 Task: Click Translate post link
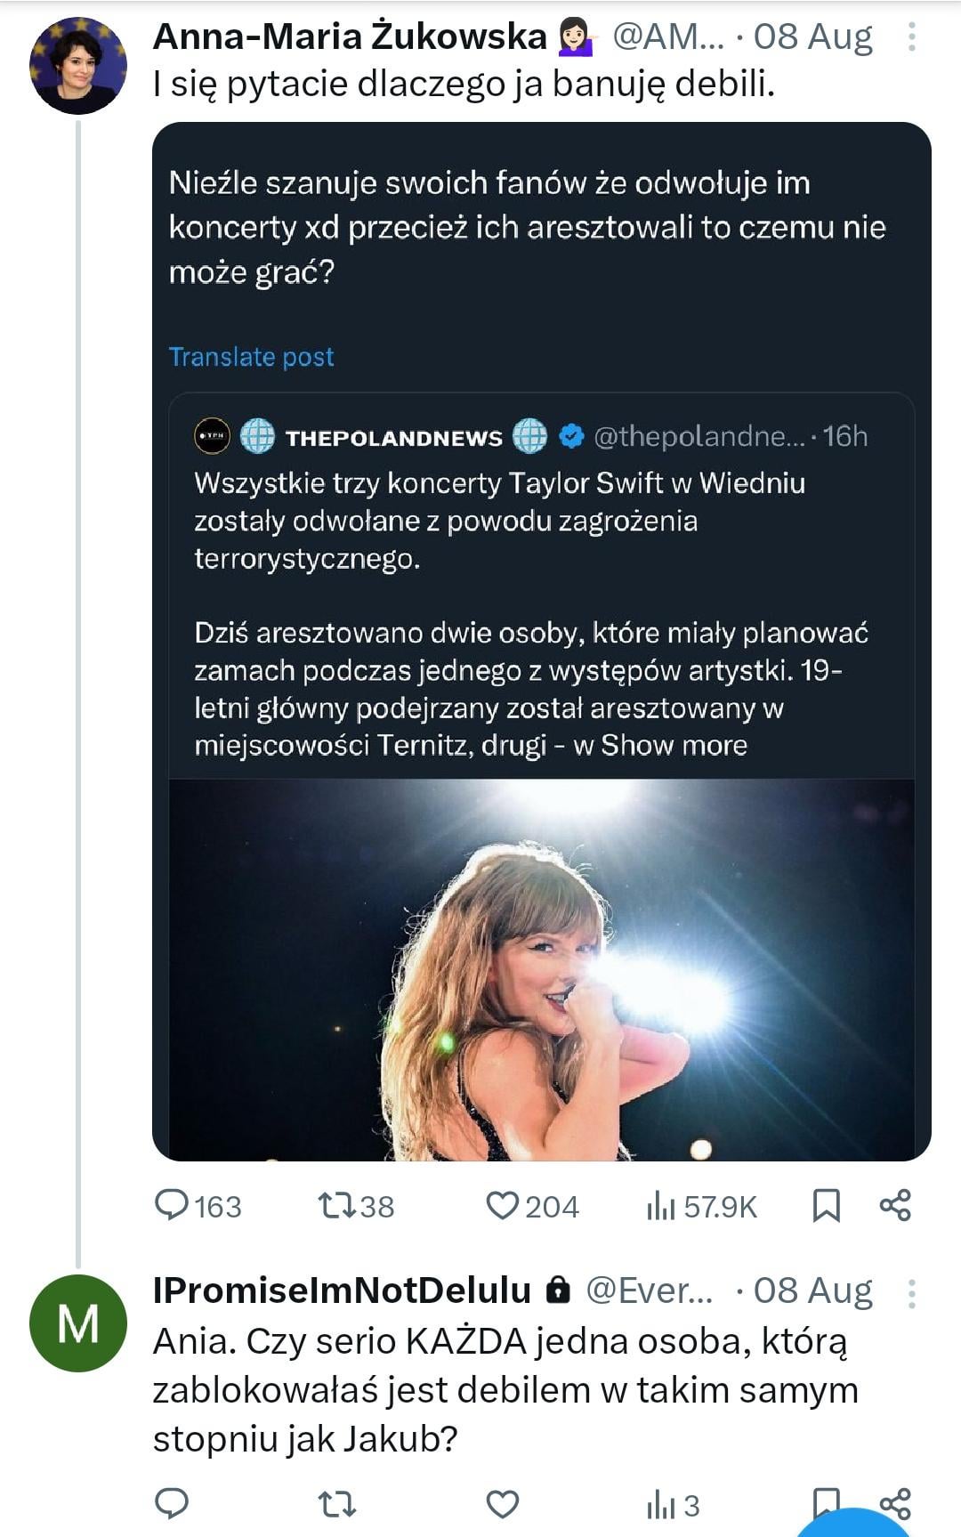point(251,357)
